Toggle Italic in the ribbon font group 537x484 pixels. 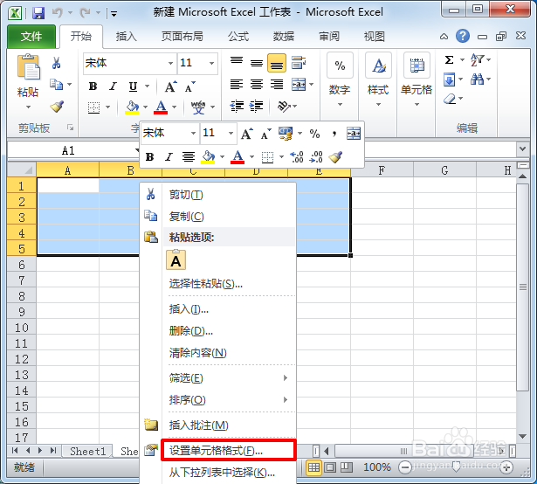tap(113, 86)
